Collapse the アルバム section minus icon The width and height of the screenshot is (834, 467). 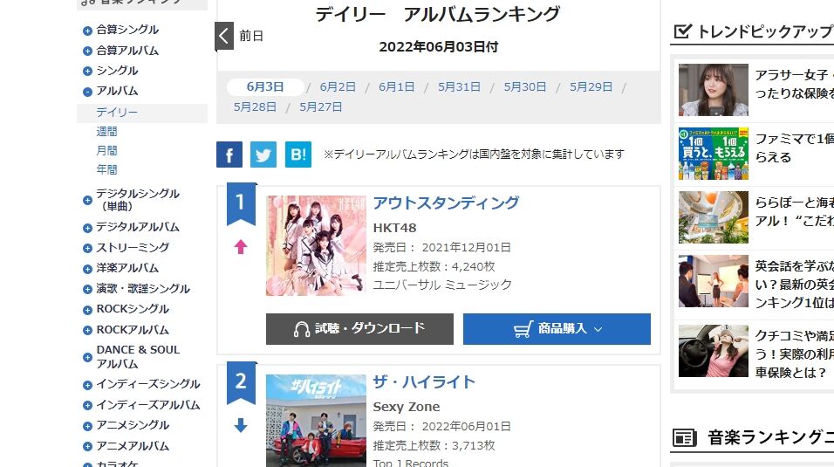88,93
